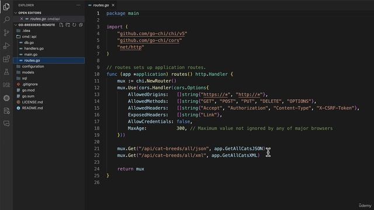374x210 pixels.
Task: Click 'return mux' statement on line 24
Action: (131, 169)
